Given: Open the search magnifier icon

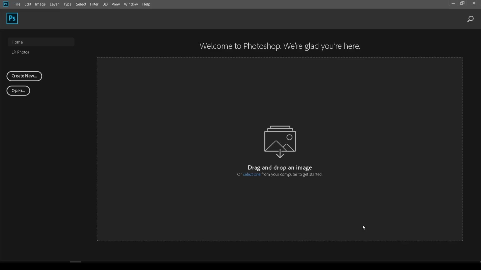Looking at the screenshot, I should (470, 19).
